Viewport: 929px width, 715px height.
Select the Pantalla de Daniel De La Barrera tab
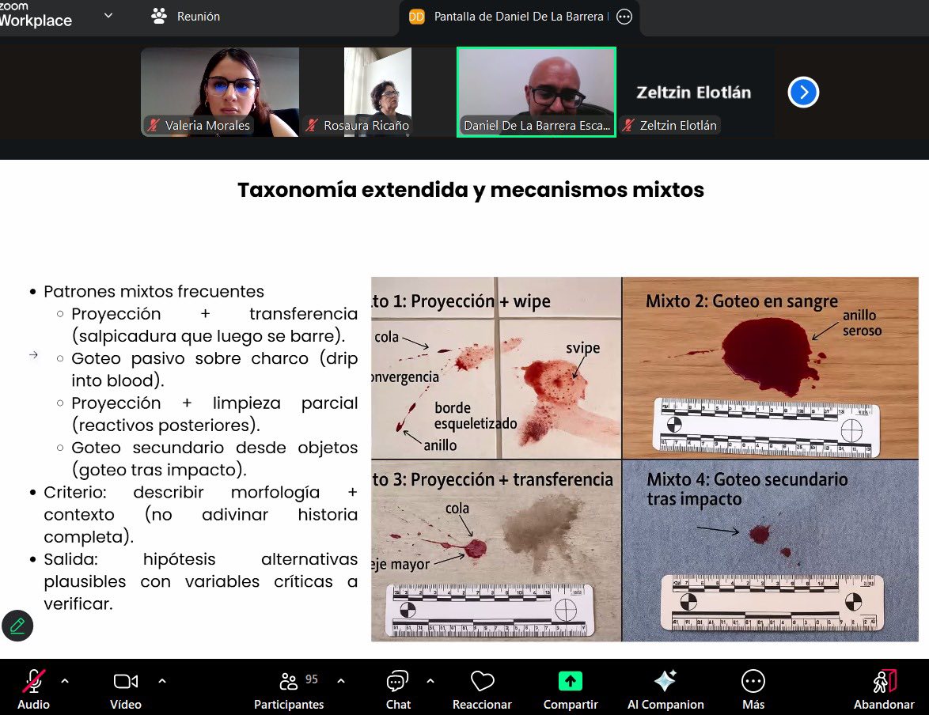pos(510,17)
